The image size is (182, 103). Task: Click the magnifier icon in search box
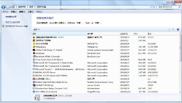(x=179, y=7)
